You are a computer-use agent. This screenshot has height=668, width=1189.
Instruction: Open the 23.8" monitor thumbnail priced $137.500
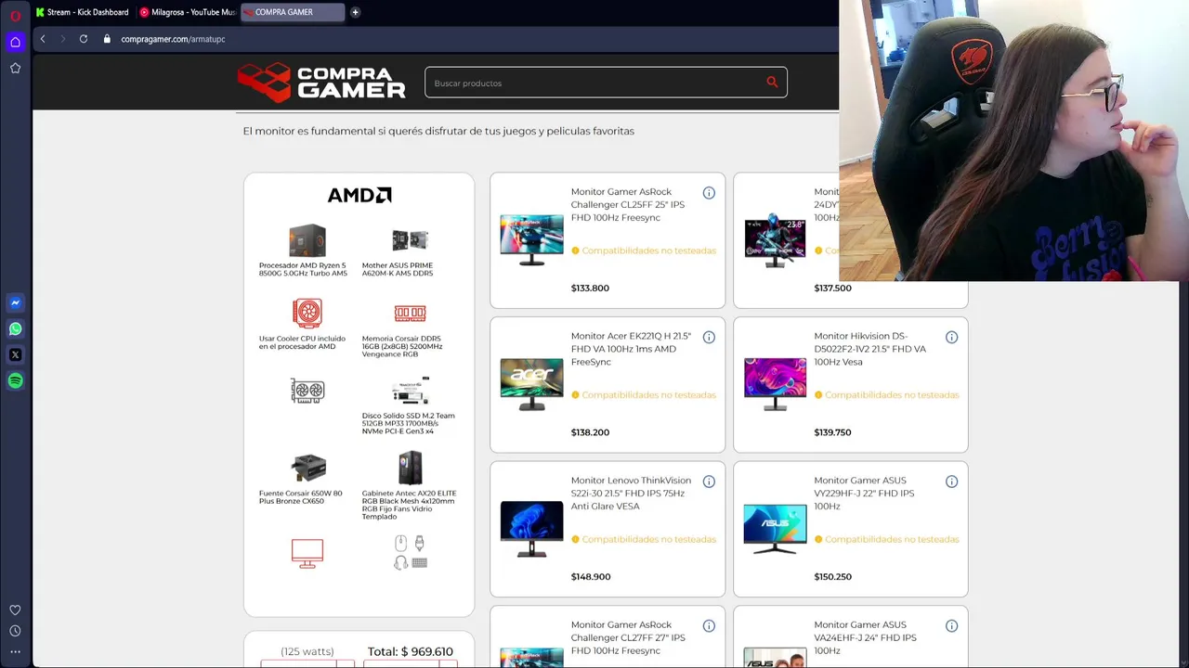click(775, 242)
